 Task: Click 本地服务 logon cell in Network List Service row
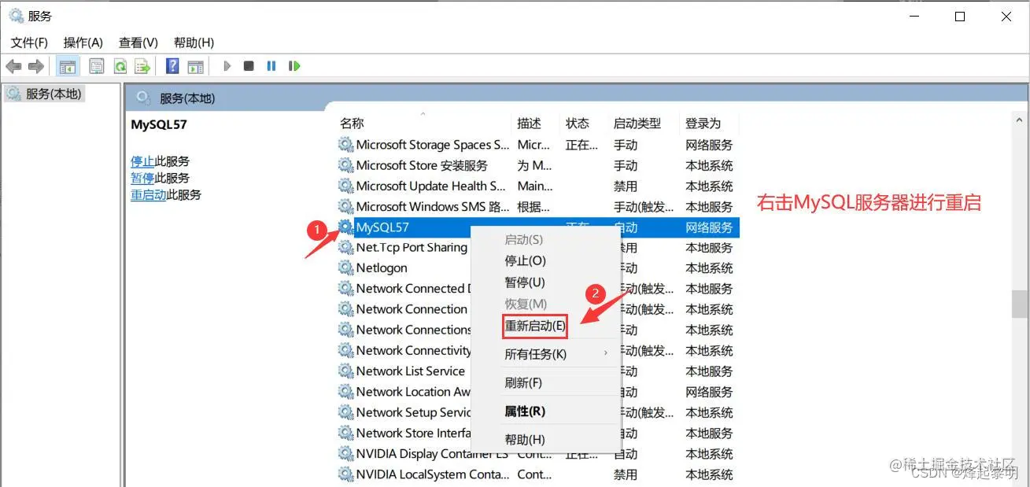tap(709, 371)
